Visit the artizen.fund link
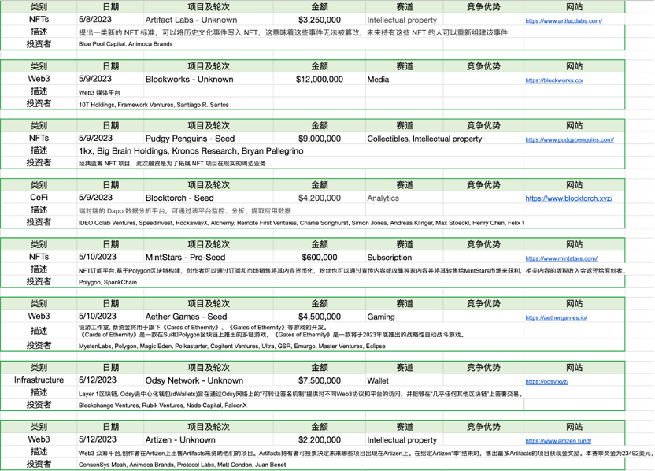This screenshot has height=471, width=655. (558, 441)
